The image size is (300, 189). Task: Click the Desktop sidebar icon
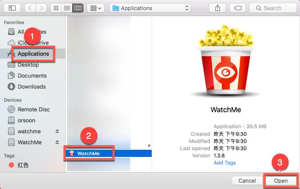click(x=11, y=65)
